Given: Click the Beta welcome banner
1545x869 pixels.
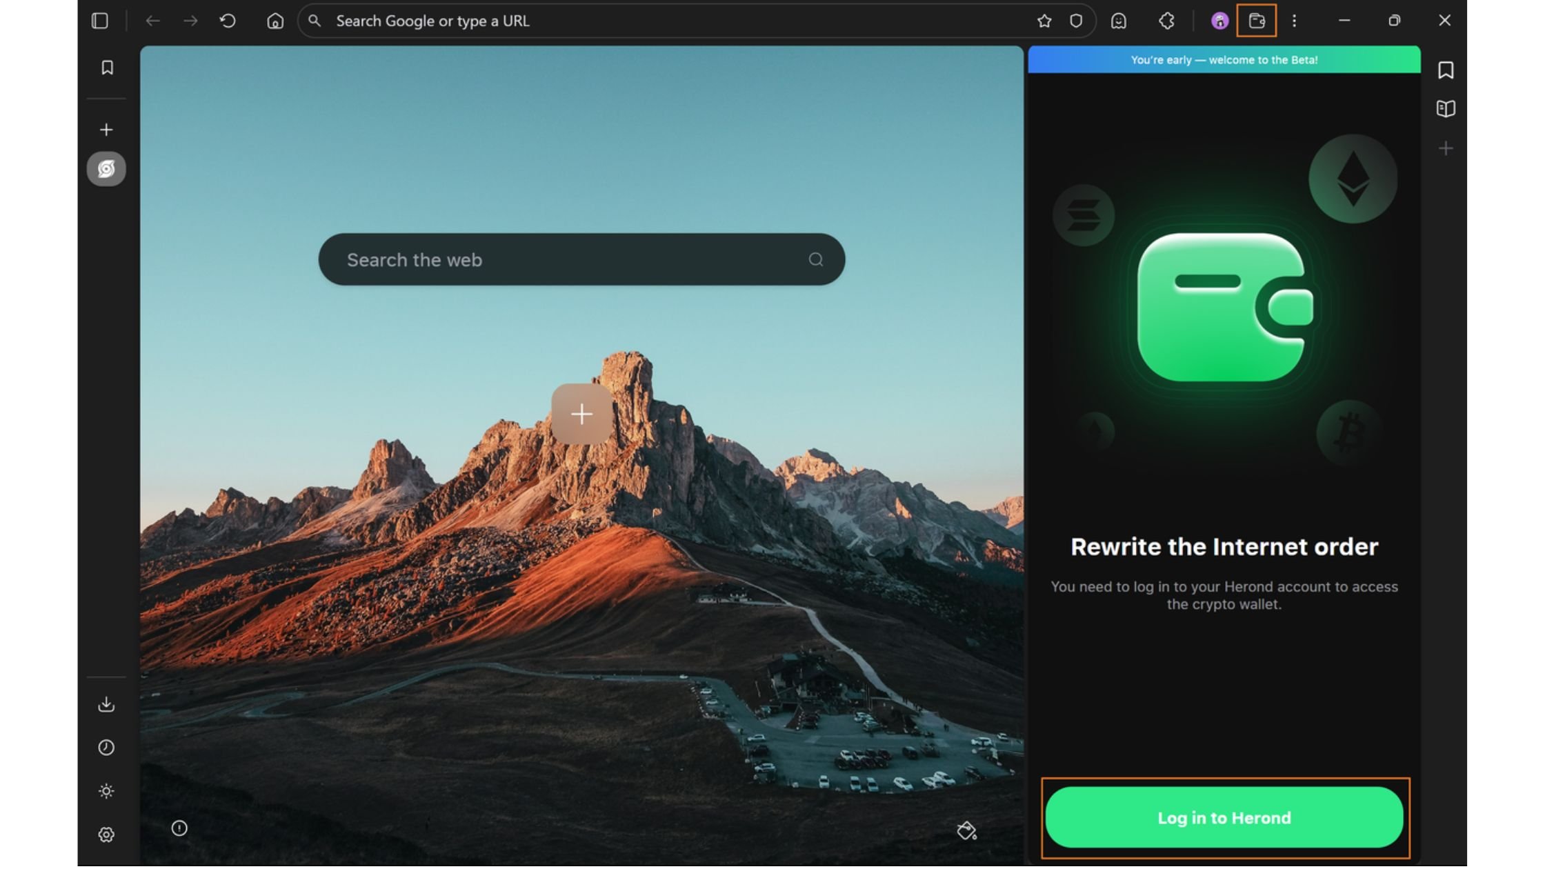Looking at the screenshot, I should [x=1224, y=60].
